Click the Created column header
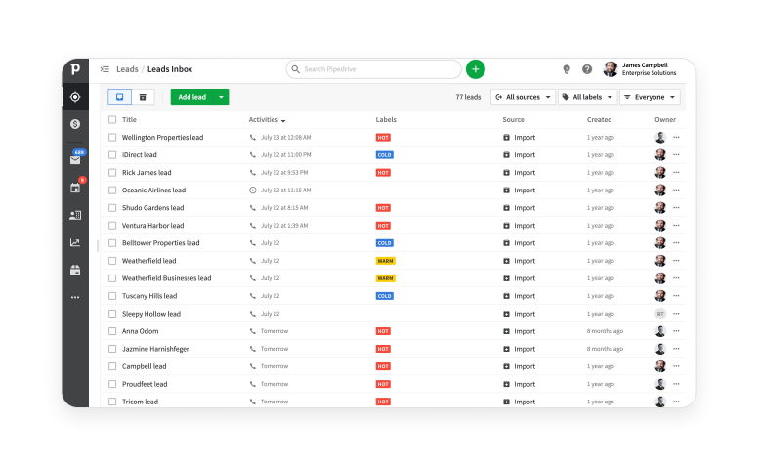The height and width of the screenshot is (466, 758). (599, 119)
